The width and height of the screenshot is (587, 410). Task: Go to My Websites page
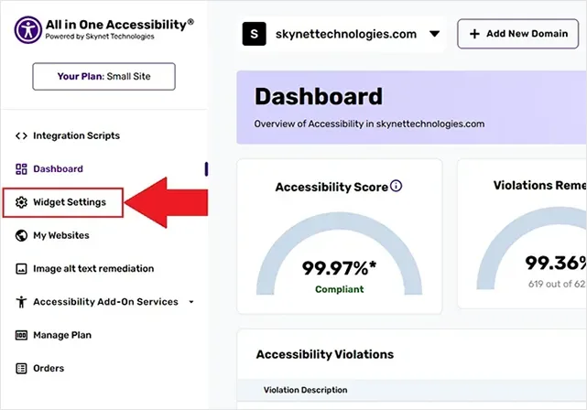[x=61, y=235]
